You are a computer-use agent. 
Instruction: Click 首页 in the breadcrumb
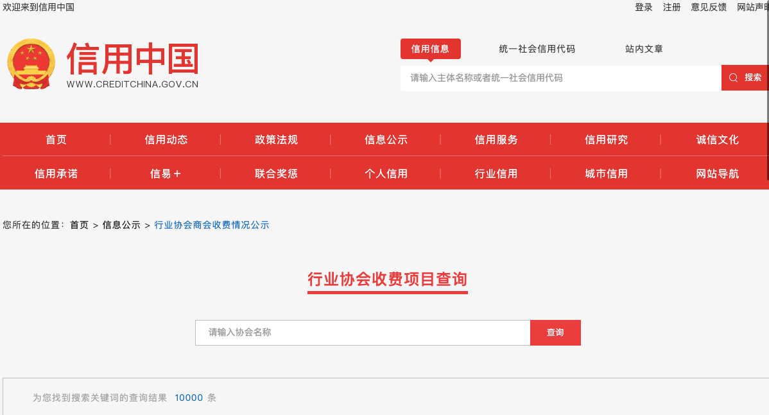tap(79, 225)
